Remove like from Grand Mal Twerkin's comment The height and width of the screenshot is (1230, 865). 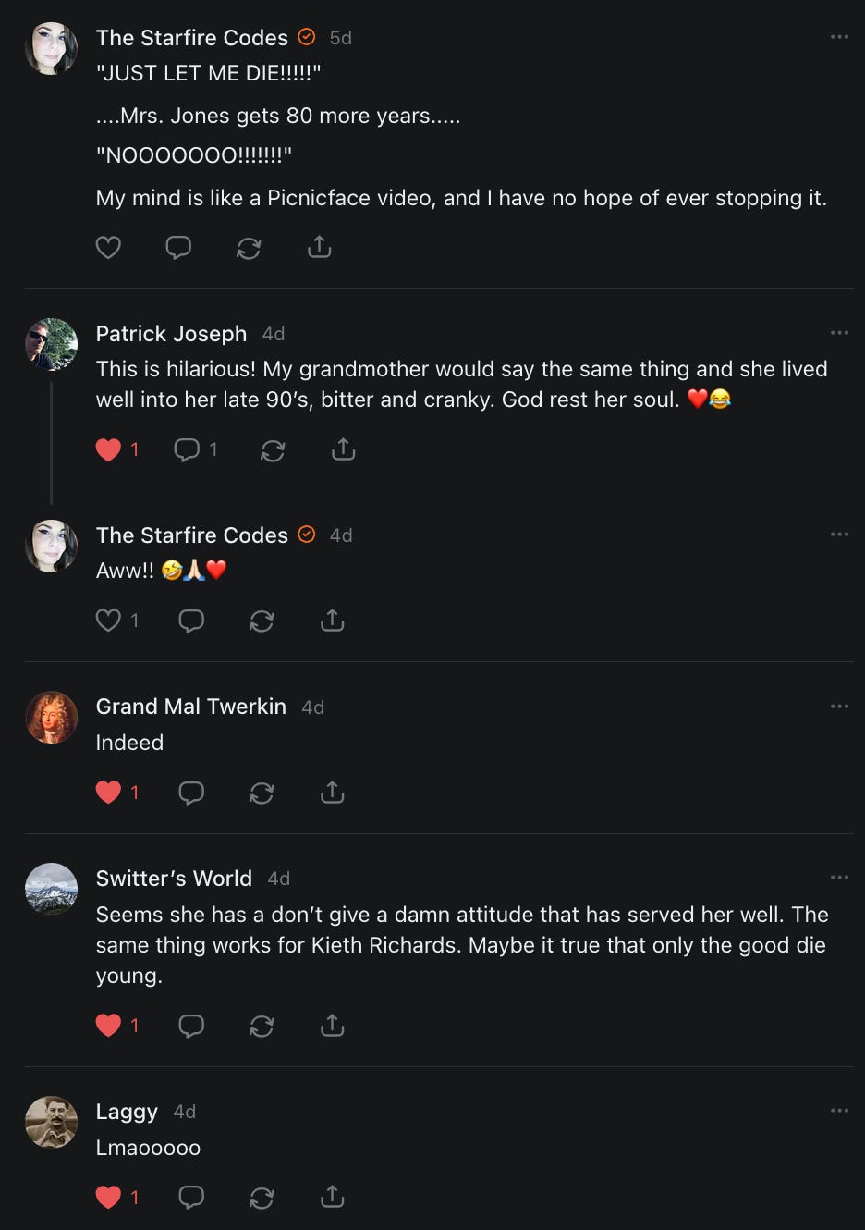coord(109,793)
